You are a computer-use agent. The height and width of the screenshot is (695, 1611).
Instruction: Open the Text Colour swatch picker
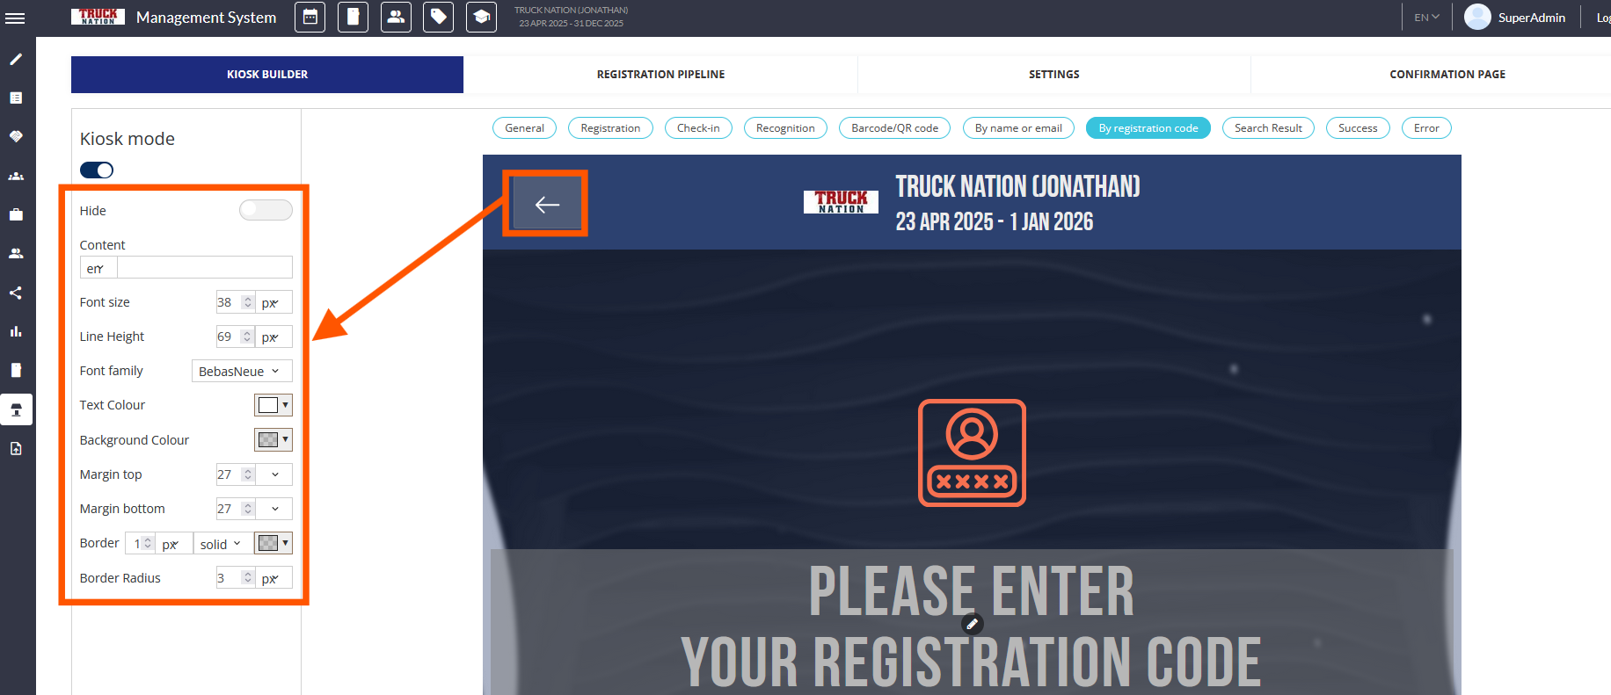[x=273, y=405]
